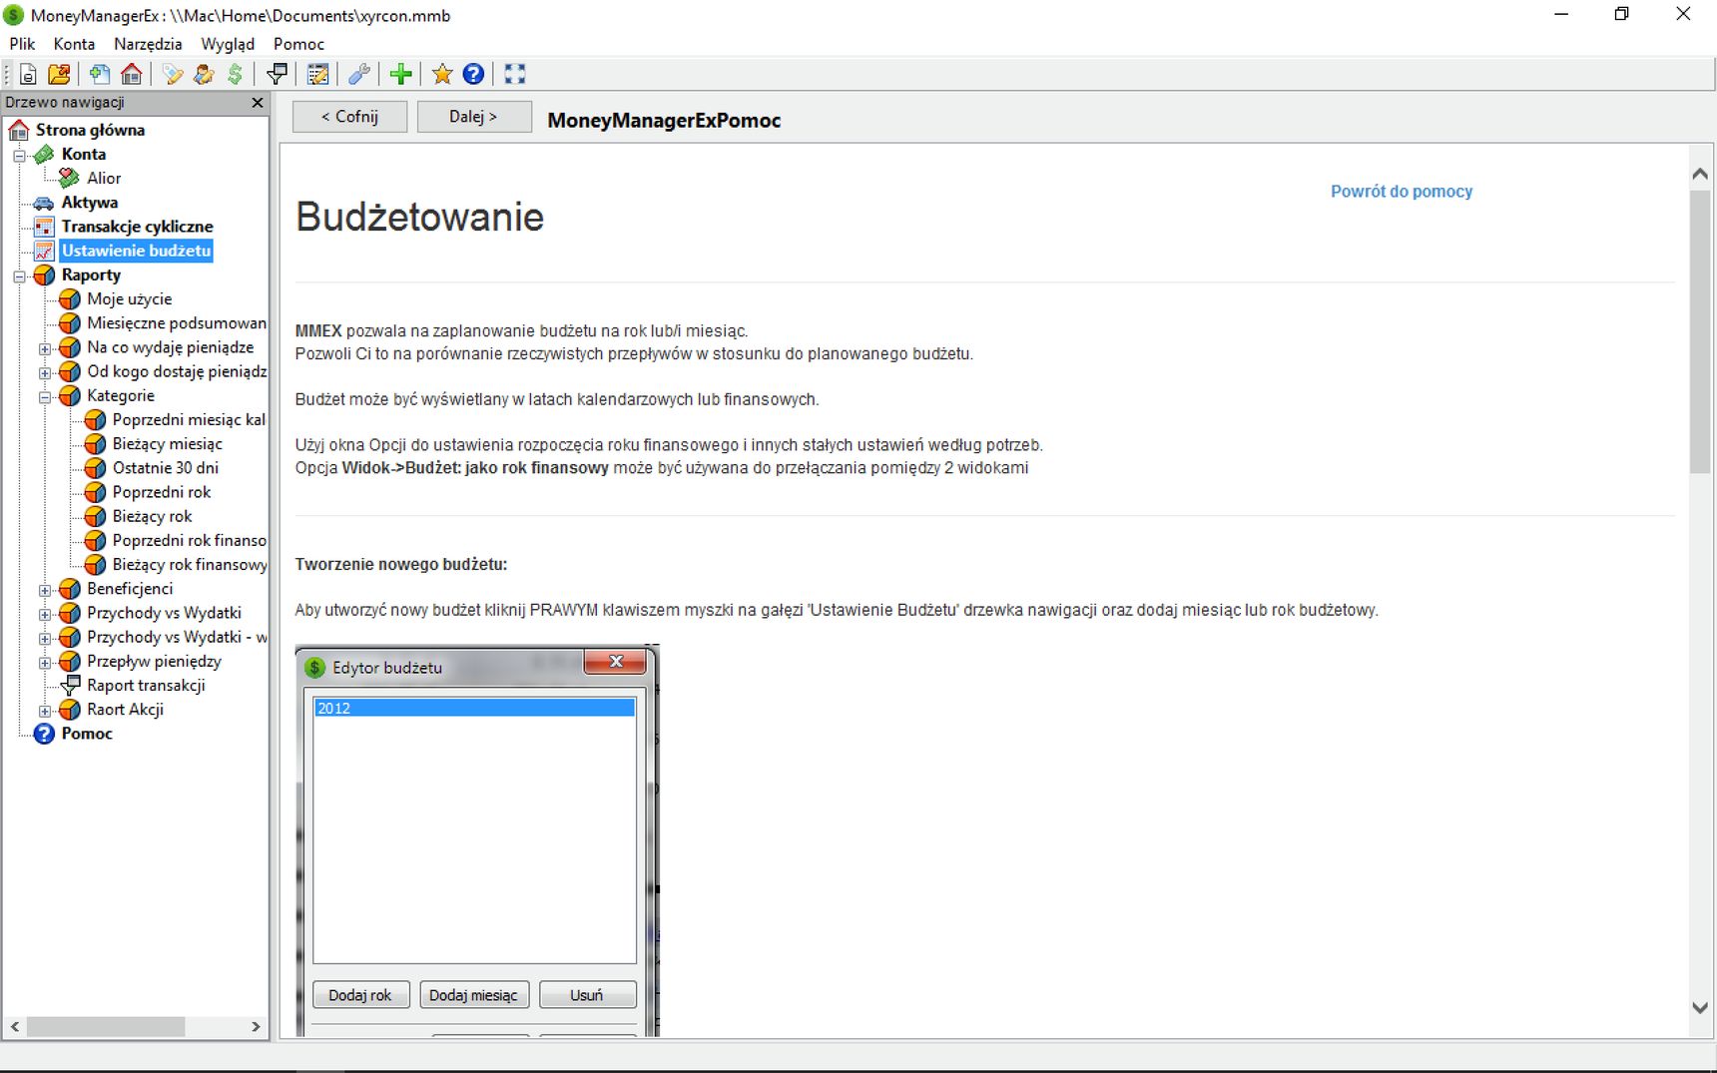The image size is (1717, 1073).
Task: Select Ustawienie budżetu tree entry
Action: tap(136, 251)
